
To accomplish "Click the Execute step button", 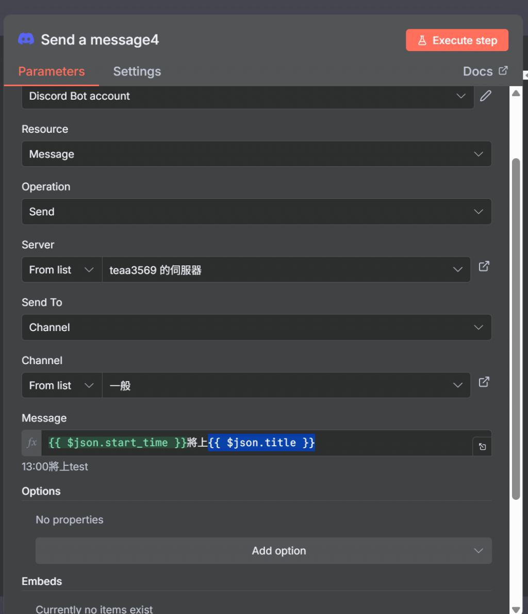I will click(457, 40).
